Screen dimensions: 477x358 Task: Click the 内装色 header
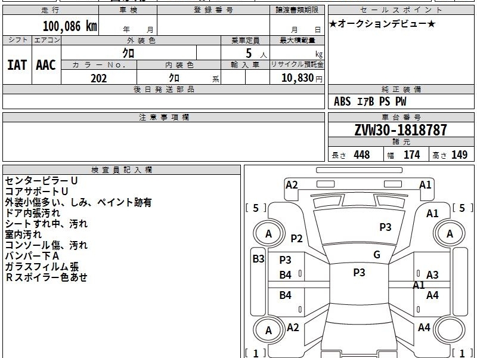coord(179,65)
